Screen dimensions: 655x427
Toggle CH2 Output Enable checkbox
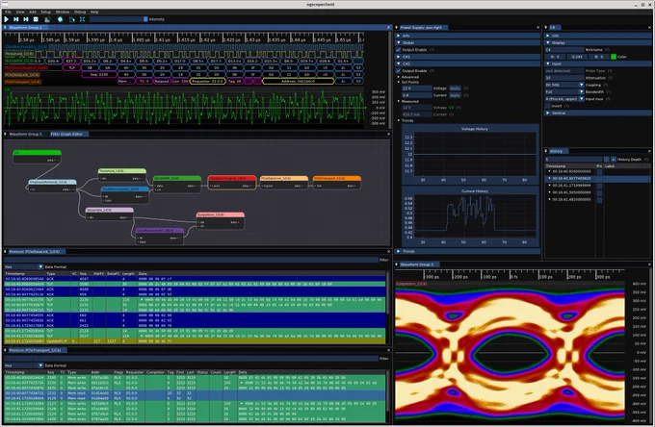(x=399, y=71)
